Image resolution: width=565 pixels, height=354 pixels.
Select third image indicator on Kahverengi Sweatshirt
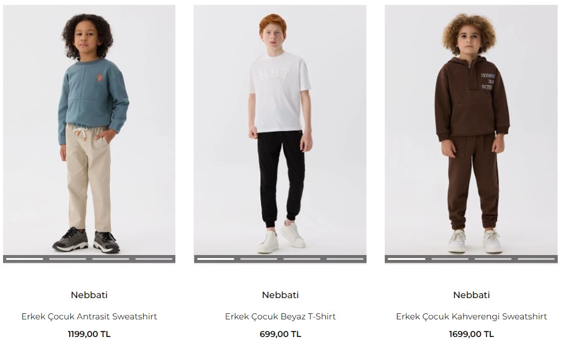pyautogui.click(x=493, y=259)
